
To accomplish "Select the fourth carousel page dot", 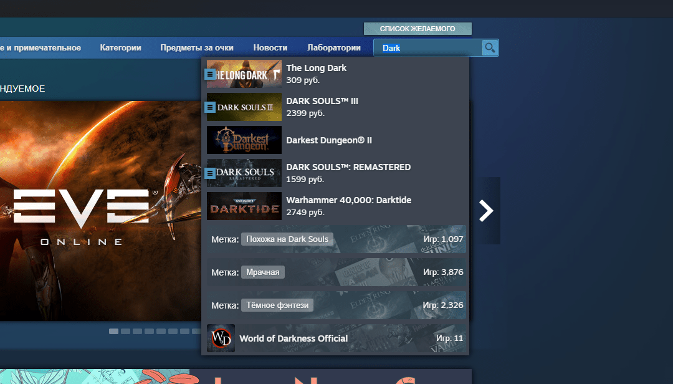I will click(149, 331).
